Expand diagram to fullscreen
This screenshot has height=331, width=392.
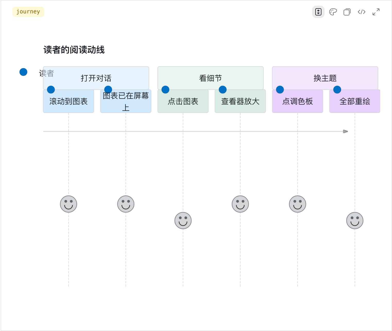(376, 12)
